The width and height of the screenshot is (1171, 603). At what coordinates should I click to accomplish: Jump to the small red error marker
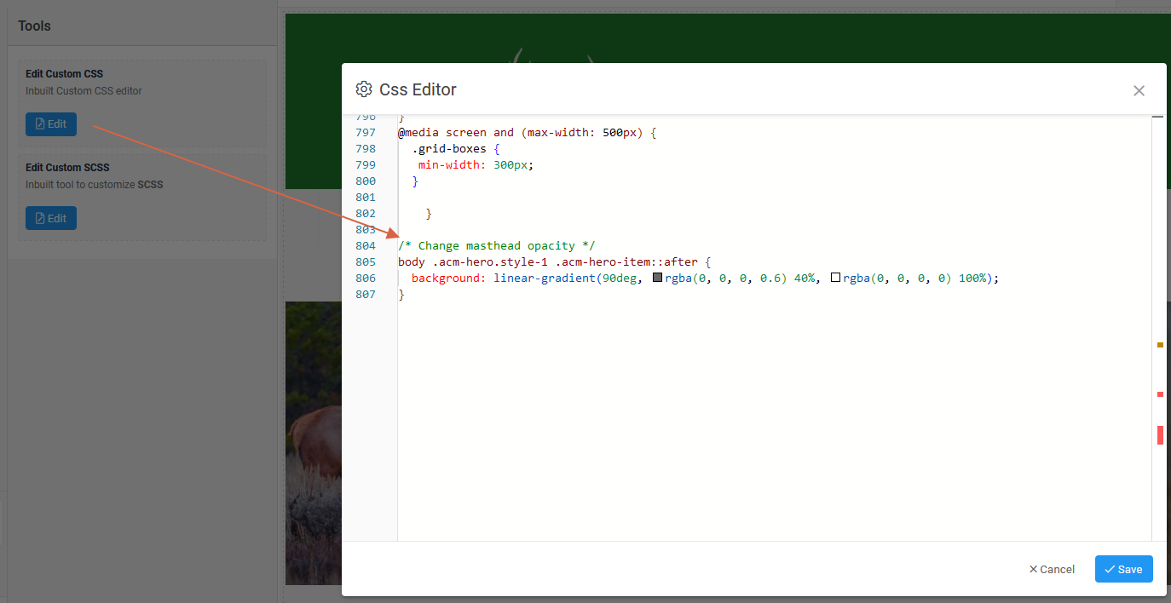tap(1160, 394)
